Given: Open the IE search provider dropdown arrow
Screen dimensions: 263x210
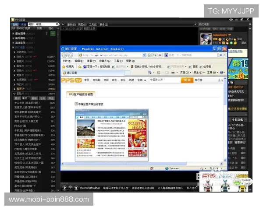Looking at the screenshot, I should 224,55.
